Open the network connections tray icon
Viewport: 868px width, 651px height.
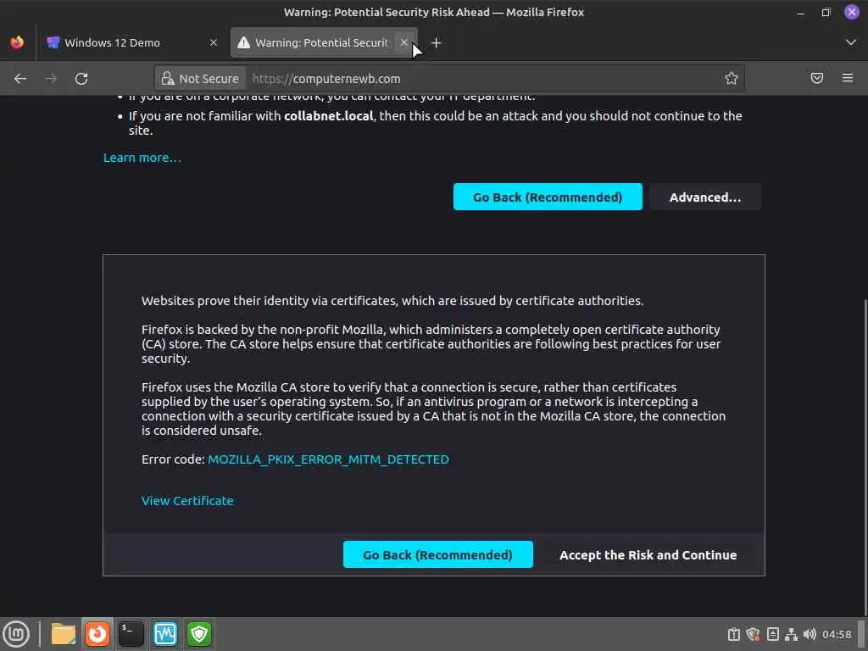click(791, 634)
